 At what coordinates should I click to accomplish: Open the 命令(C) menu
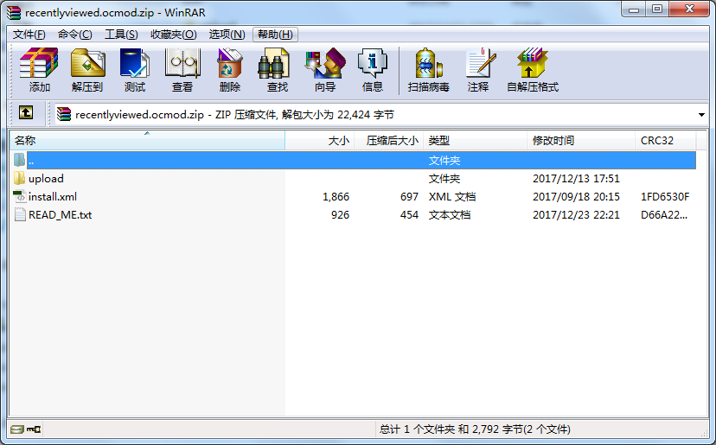point(75,35)
